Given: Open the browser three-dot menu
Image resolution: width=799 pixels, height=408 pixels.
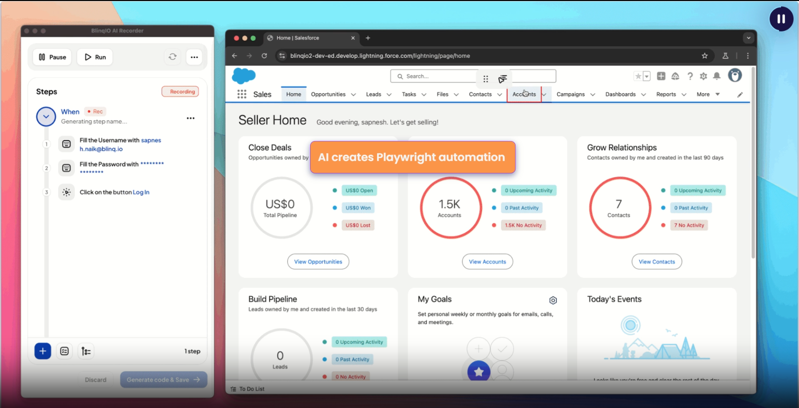Looking at the screenshot, I should 748,56.
